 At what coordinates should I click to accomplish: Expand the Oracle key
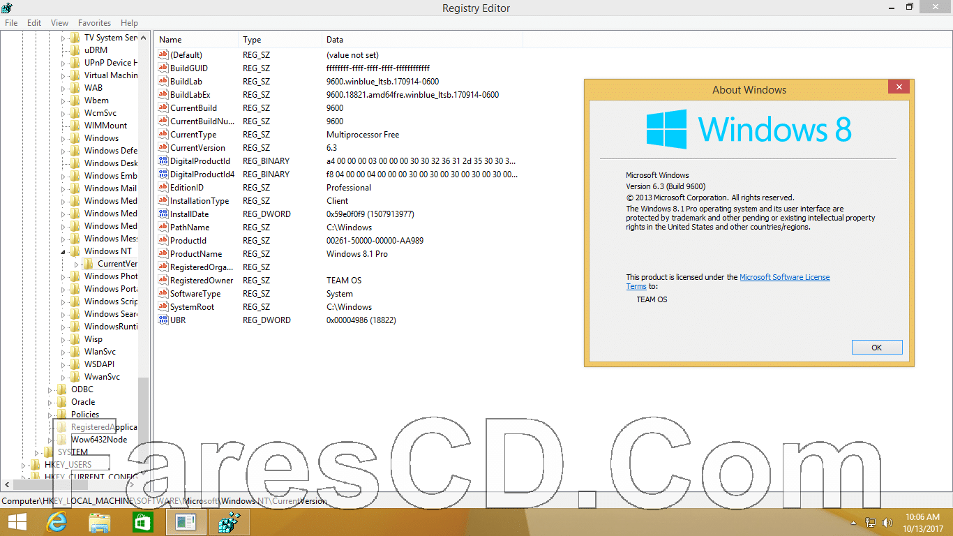(x=50, y=402)
